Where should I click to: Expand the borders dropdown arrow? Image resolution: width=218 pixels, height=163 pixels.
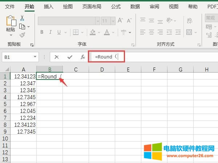click(x=82, y=33)
